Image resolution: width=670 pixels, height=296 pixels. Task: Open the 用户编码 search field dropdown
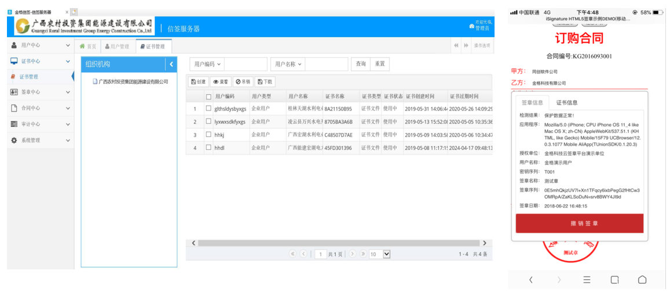[x=207, y=64]
